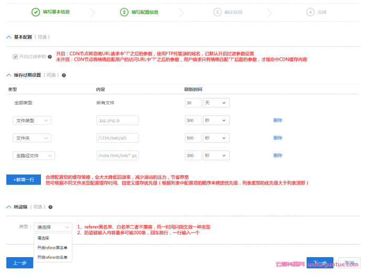Click the 上一步 button
367x276 pixels.
click(19, 263)
